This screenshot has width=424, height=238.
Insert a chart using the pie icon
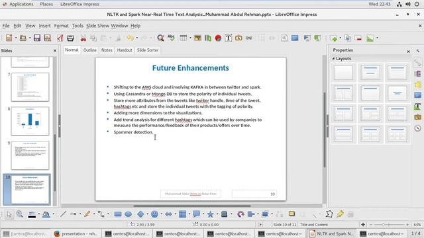point(218,38)
